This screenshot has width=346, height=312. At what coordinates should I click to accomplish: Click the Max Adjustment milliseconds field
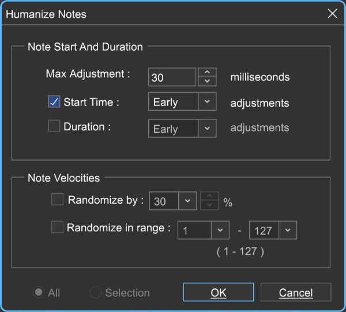[x=172, y=77]
